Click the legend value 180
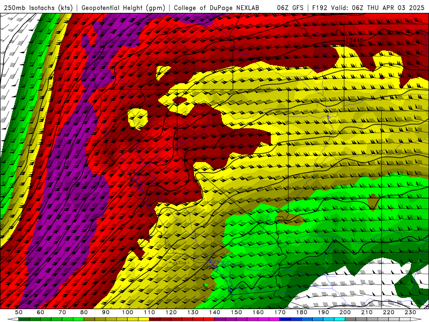Viewport: 429px width, 322px height. [302, 312]
